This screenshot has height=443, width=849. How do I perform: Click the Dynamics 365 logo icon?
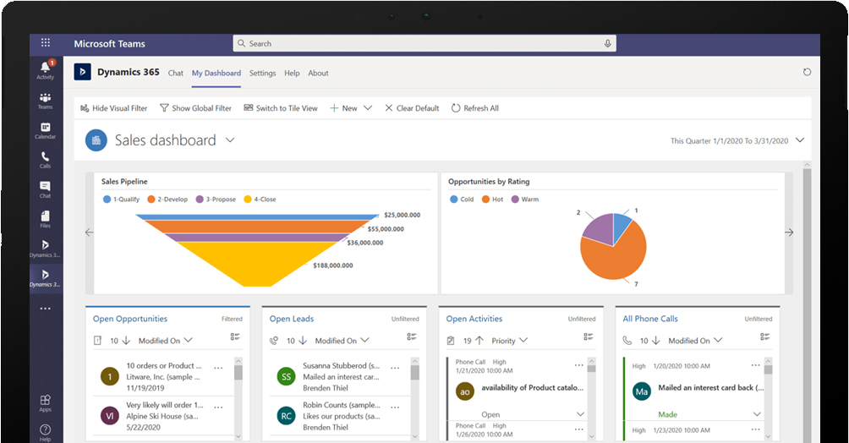[82, 72]
